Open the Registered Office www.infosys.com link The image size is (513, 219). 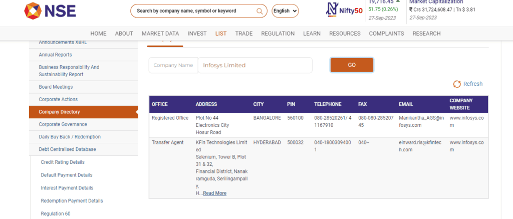466,121
